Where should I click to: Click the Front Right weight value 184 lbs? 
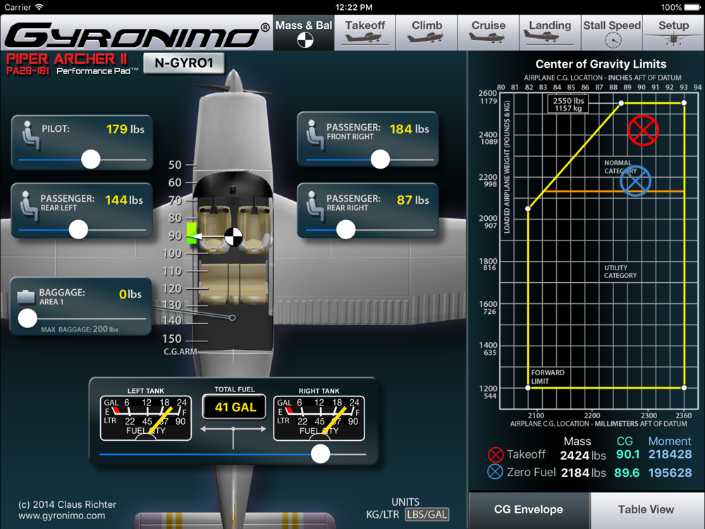pyautogui.click(x=409, y=129)
